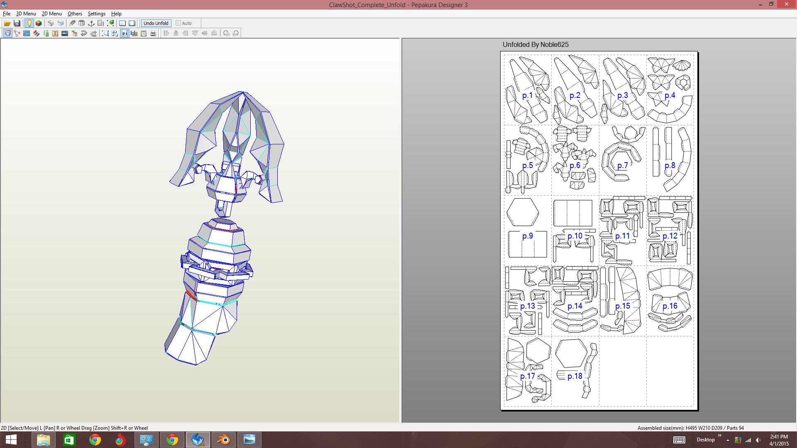The height and width of the screenshot is (448, 797).
Task: Click the align horizontal center icon
Action: (x=176, y=33)
